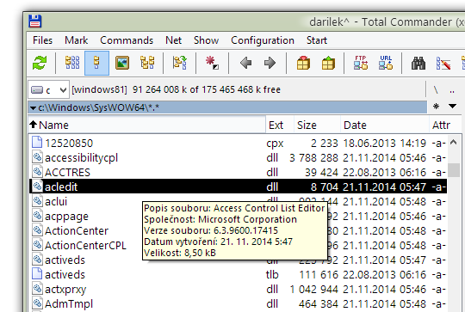The height and width of the screenshot is (312, 465).
Task: Go back with the left arrow icon
Action: (245, 63)
